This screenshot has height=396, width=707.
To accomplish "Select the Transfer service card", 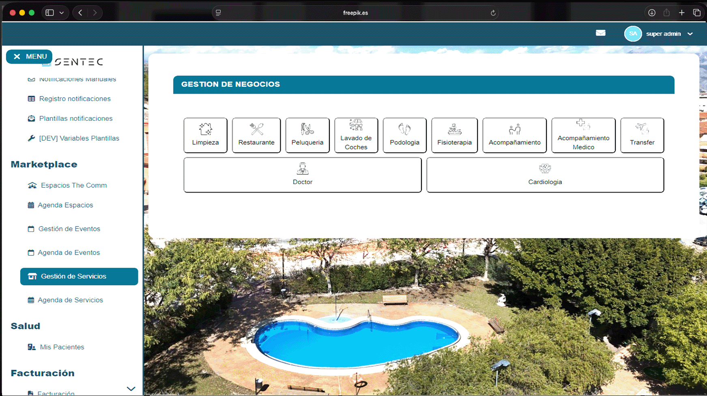I will click(x=642, y=135).
